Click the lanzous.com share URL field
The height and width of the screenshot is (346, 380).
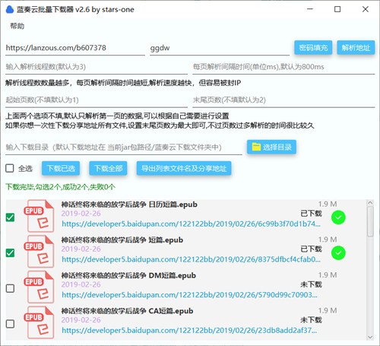[x=75, y=48]
